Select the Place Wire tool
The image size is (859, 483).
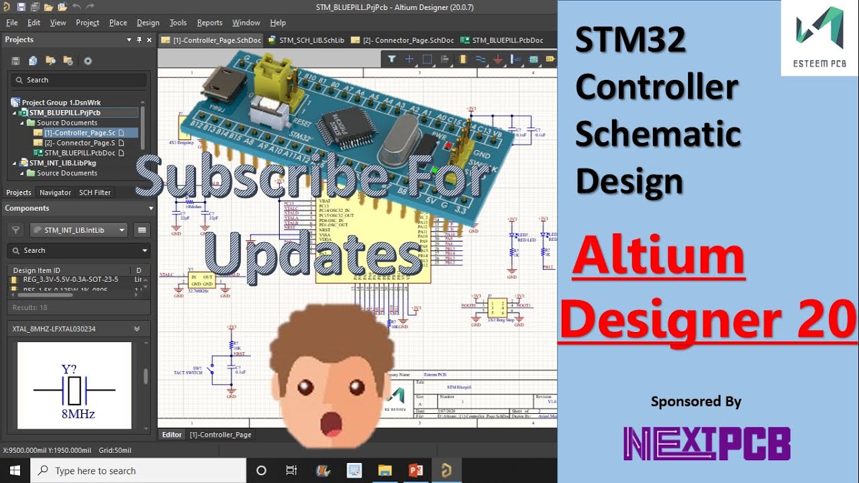[x=481, y=59]
